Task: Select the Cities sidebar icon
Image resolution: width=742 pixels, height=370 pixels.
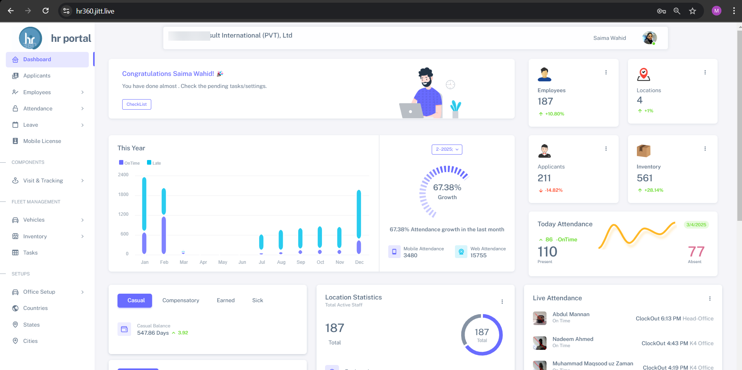Action: [x=15, y=341]
